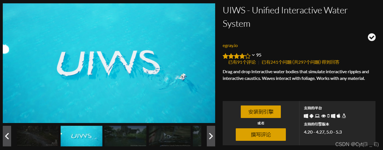This screenshot has height=150, width=383.
Task: Open the 已有91个评论 reviews link
Action: tap(242, 62)
